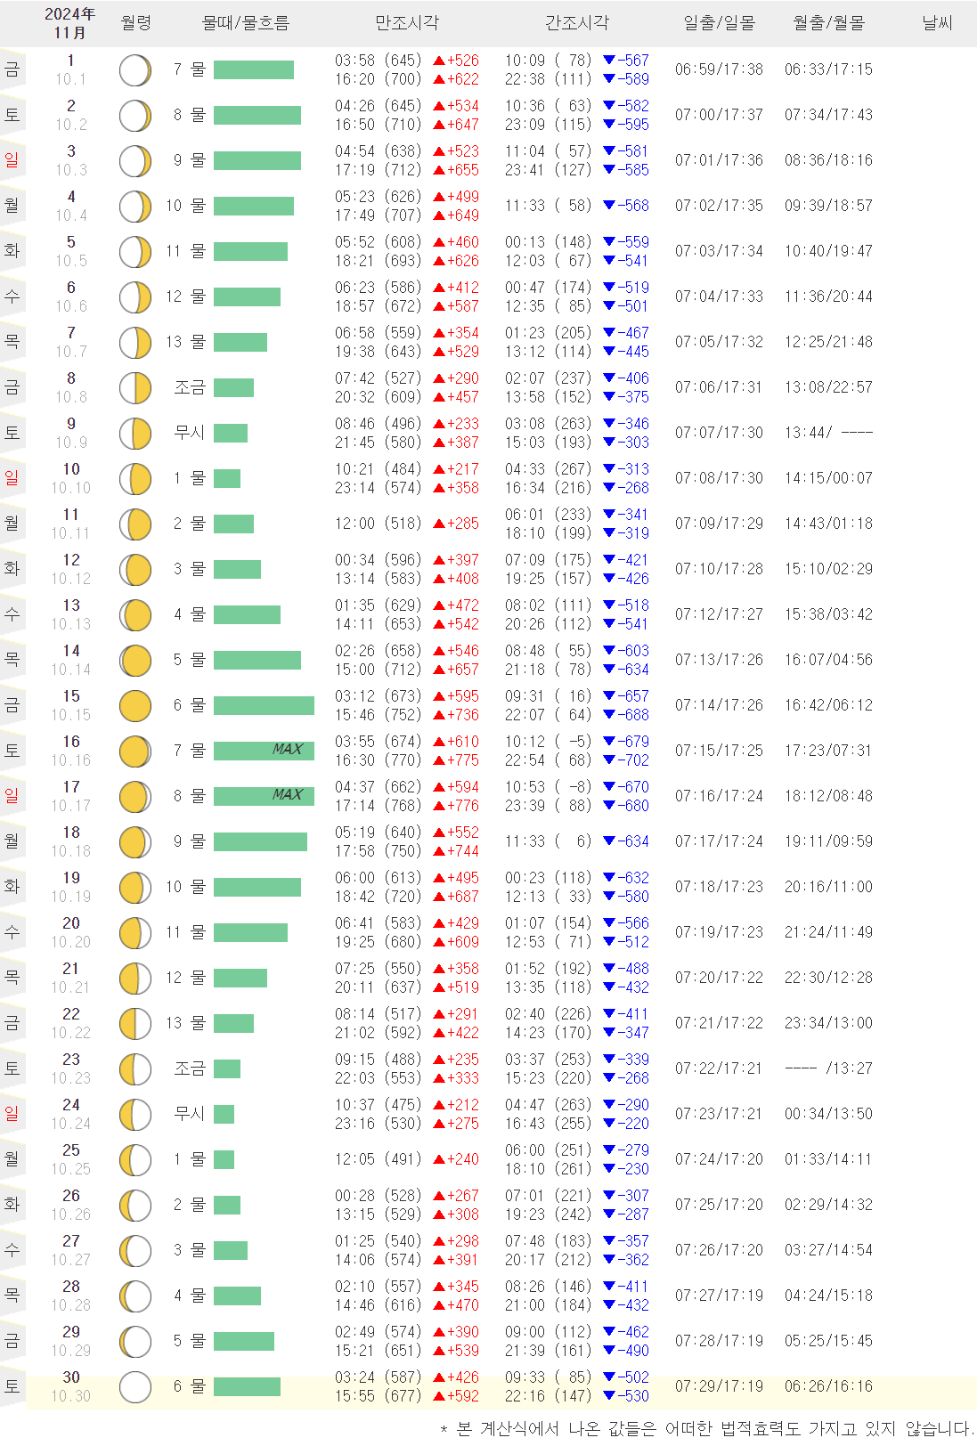Click the 조금 label in the November 23 row

[x=190, y=1068]
